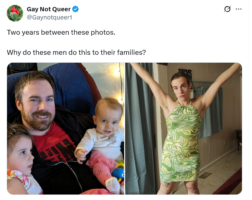Click the teal curtain in right photo

click(139, 128)
